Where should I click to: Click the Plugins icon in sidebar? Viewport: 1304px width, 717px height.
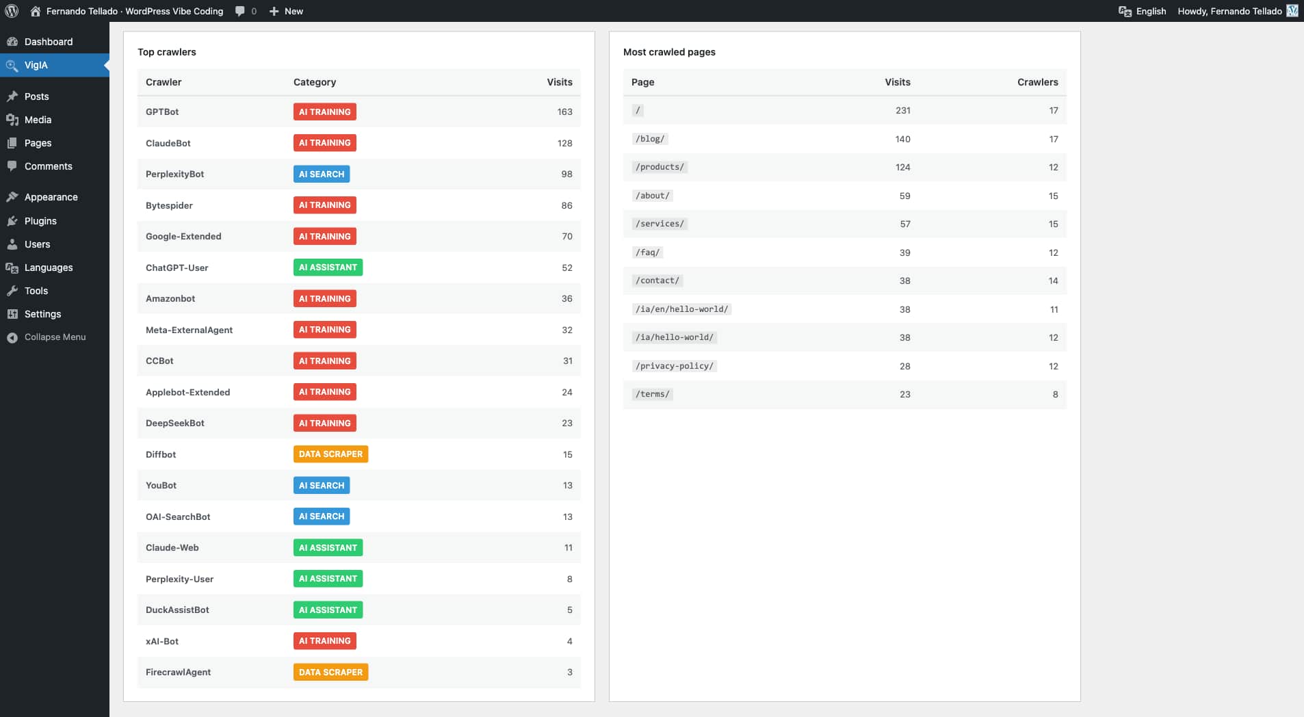coord(12,221)
